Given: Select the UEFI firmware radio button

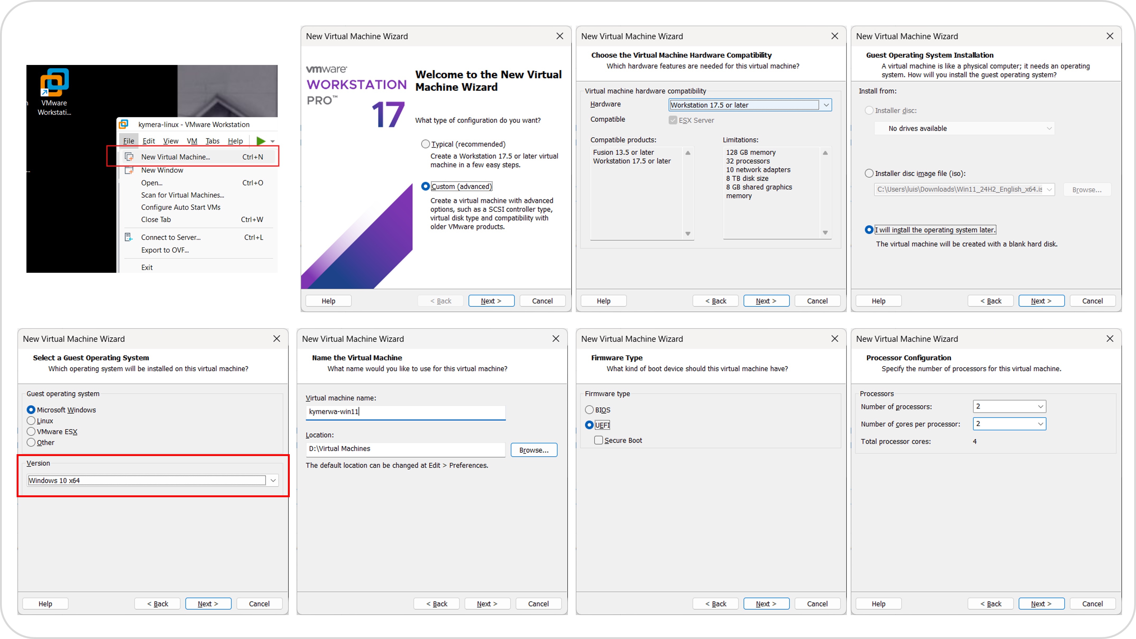Looking at the screenshot, I should [589, 425].
